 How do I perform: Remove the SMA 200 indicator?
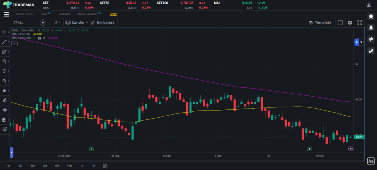point(44,38)
